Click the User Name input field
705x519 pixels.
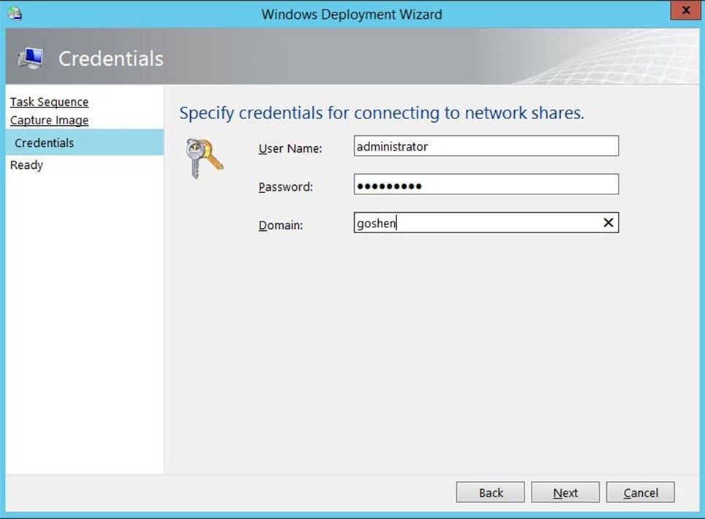pos(486,146)
